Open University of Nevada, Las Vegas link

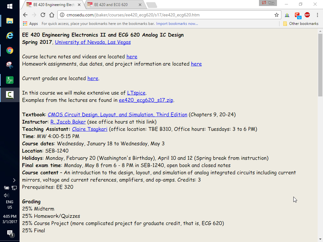(x=93, y=42)
